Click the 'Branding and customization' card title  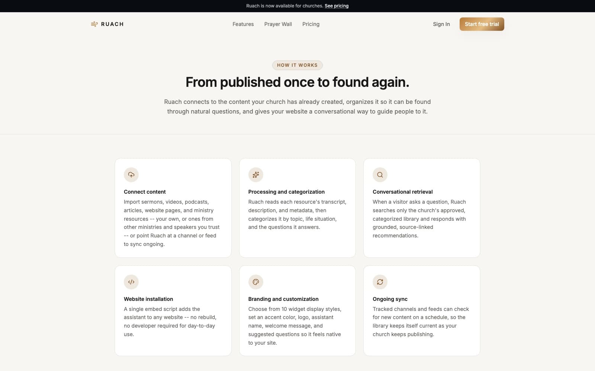click(x=283, y=299)
